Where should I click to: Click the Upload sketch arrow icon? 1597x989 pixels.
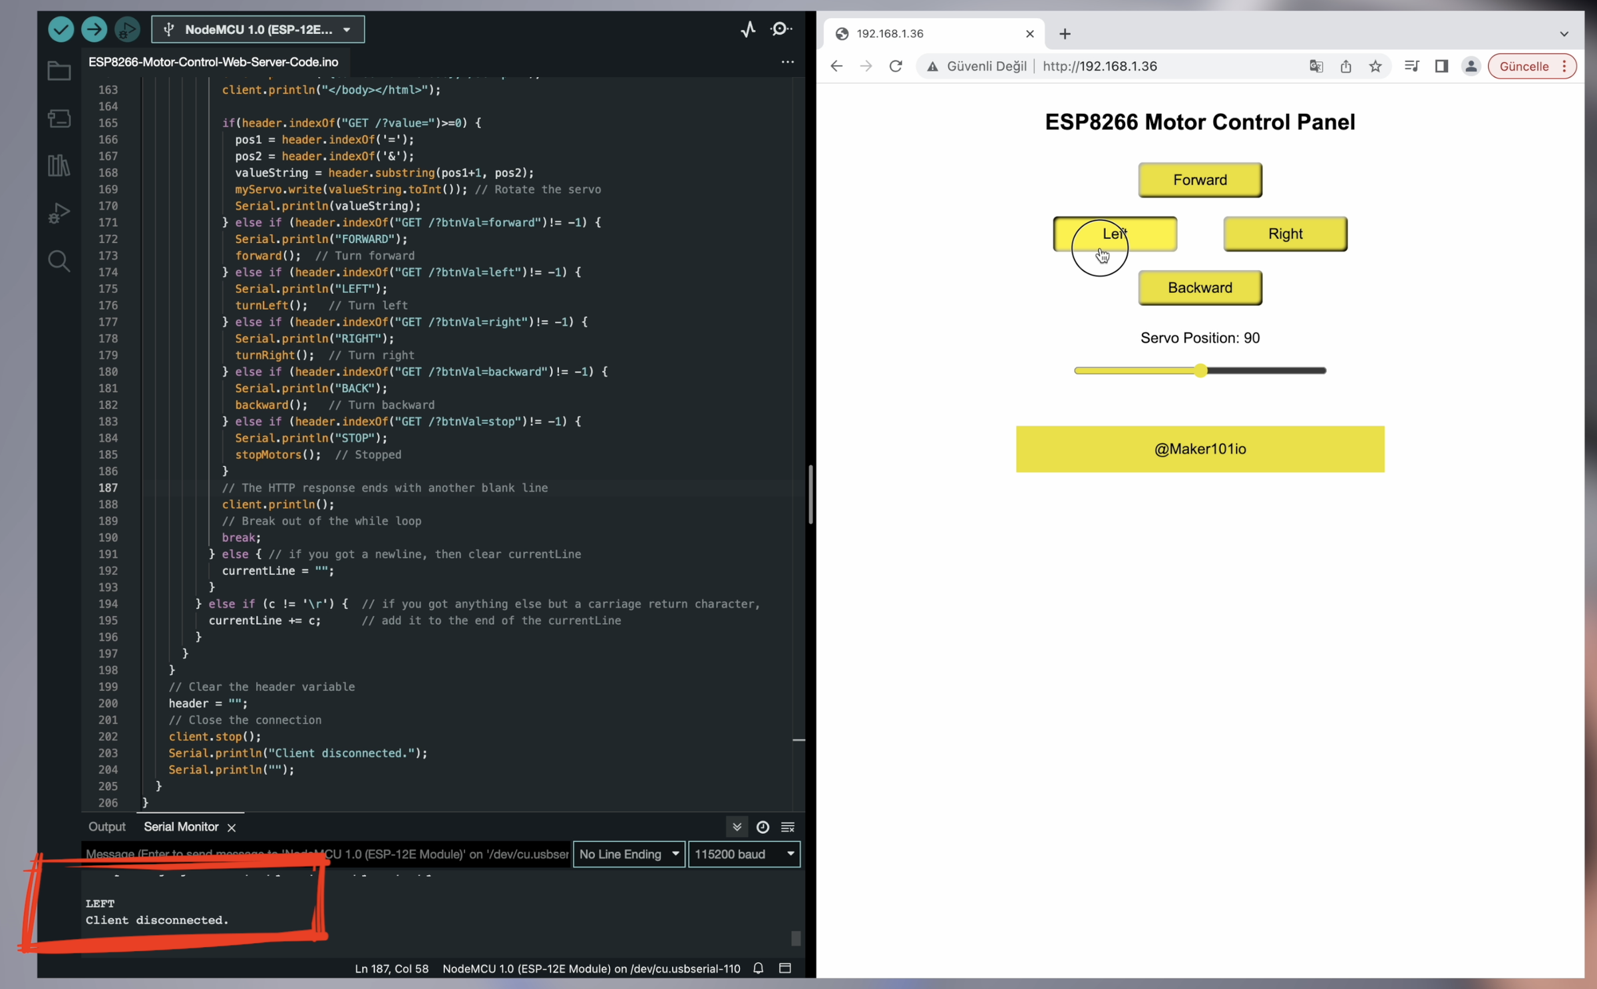94,29
